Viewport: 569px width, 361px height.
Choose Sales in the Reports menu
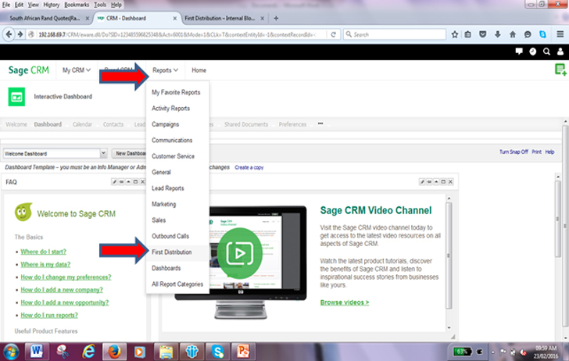pyautogui.click(x=159, y=220)
